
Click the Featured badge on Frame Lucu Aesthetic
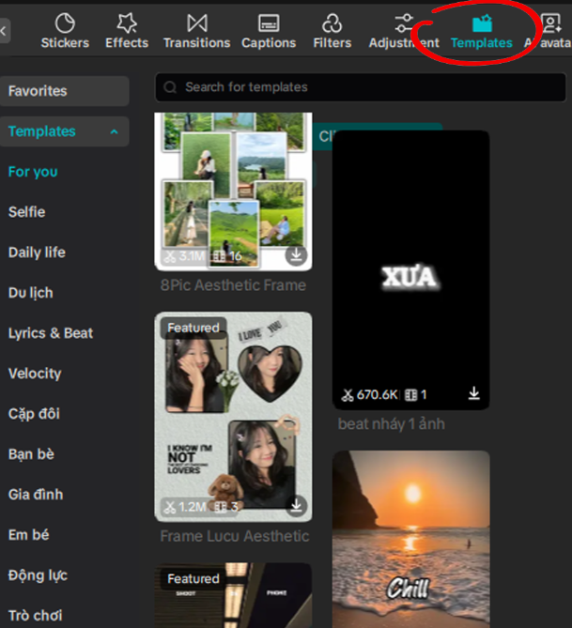pos(193,328)
